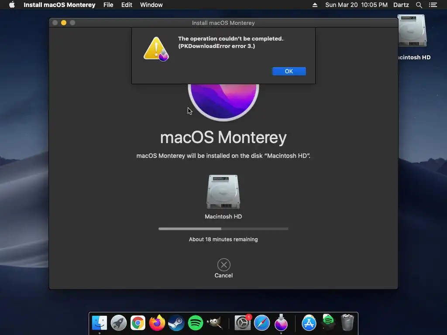
Task: Click the eject icon in menu bar
Action: pos(315,5)
